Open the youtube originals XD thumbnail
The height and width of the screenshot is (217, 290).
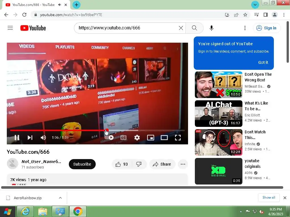click(218, 171)
